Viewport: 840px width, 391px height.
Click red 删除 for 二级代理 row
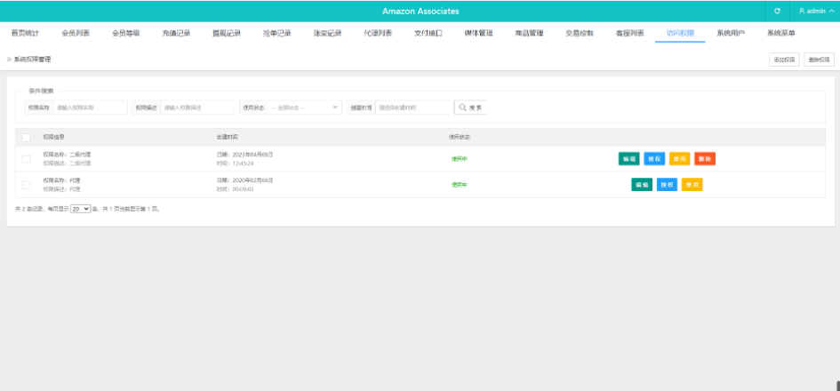coord(705,159)
